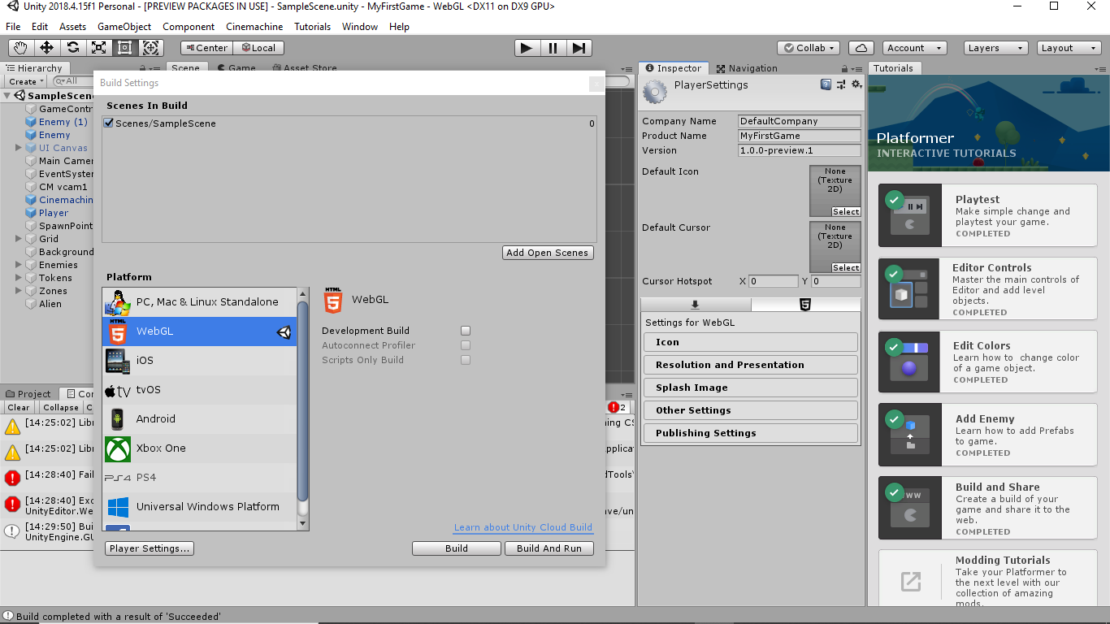Image resolution: width=1110 pixels, height=624 pixels.
Task: Click Add Open Scenes button
Action: 548,253
